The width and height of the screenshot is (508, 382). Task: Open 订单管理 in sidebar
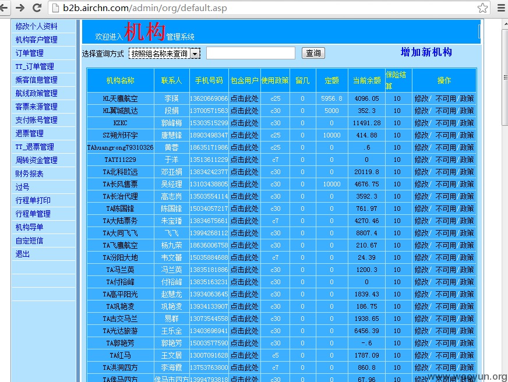click(30, 53)
